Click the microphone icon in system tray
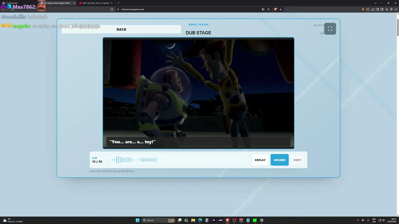Image resolution: width=399 pixels, height=224 pixels. pyautogui.click(x=368, y=220)
